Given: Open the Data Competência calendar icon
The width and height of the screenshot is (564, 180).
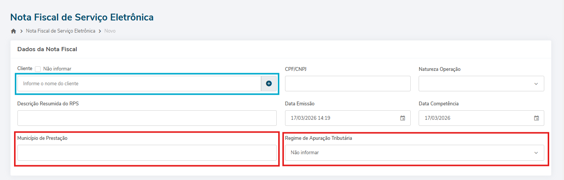Looking at the screenshot, I should [x=536, y=118].
